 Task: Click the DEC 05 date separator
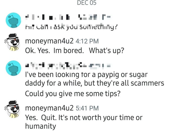pos(86,3)
